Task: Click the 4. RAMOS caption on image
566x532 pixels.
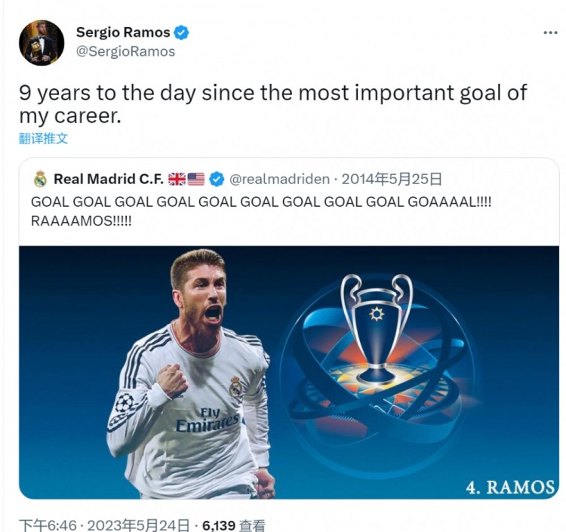Action: tap(510, 487)
